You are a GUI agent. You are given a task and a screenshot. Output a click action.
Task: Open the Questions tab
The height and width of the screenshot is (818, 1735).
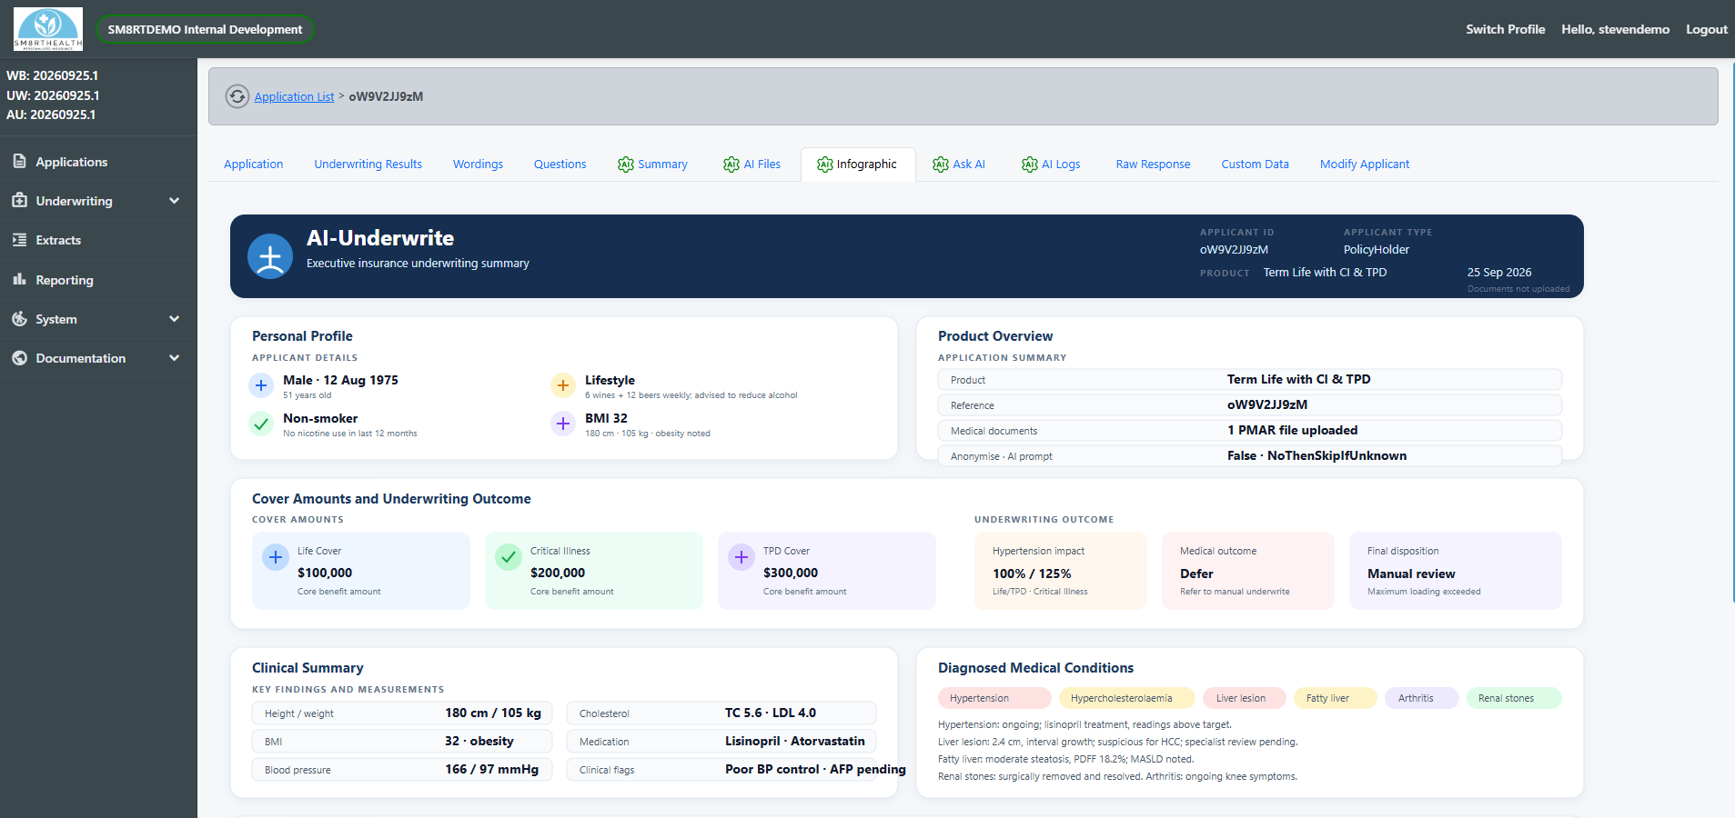(560, 165)
